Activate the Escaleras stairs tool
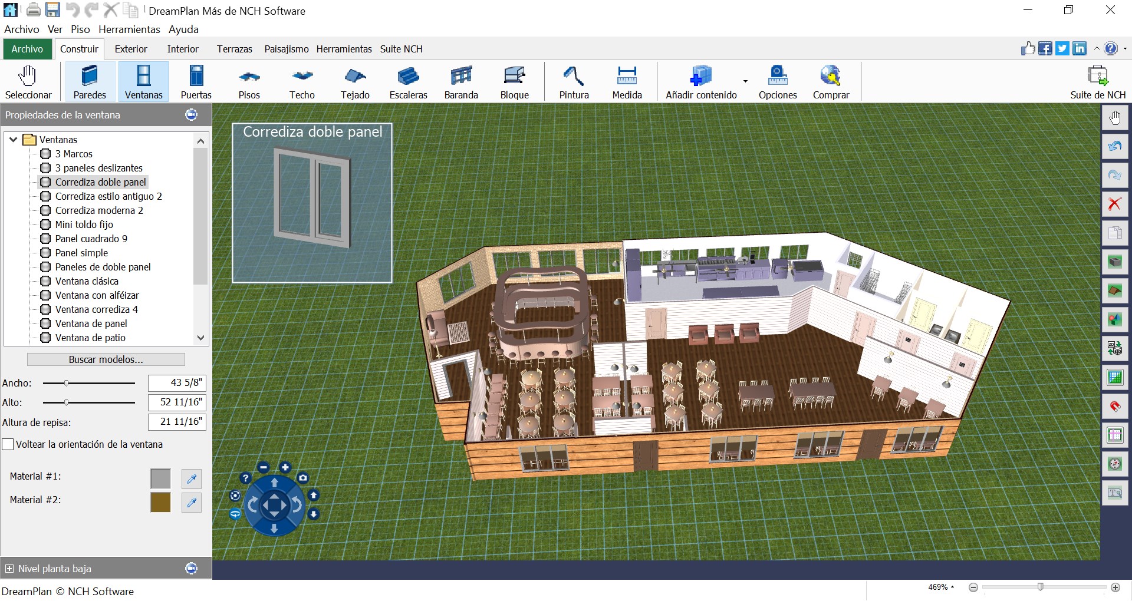This screenshot has height=601, width=1132. click(408, 82)
